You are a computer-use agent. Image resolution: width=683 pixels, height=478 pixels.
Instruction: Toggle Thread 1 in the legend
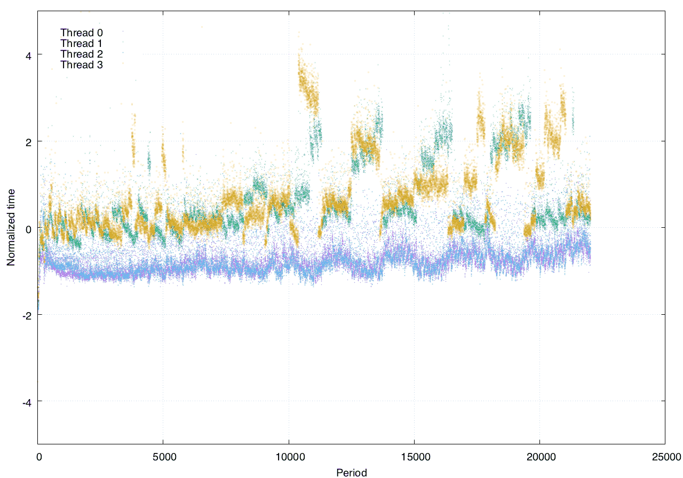point(82,43)
